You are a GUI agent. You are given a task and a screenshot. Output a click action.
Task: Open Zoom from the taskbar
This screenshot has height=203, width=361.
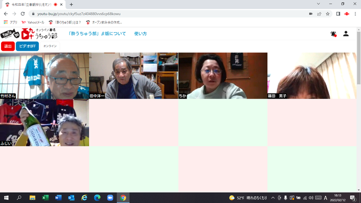point(110,198)
